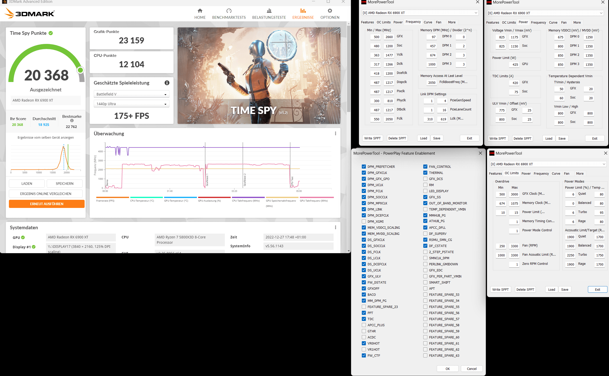This screenshot has width=609, height=376.
Task: Open GPU selector in Frequency MorePowerTool window
Action: [x=420, y=13]
